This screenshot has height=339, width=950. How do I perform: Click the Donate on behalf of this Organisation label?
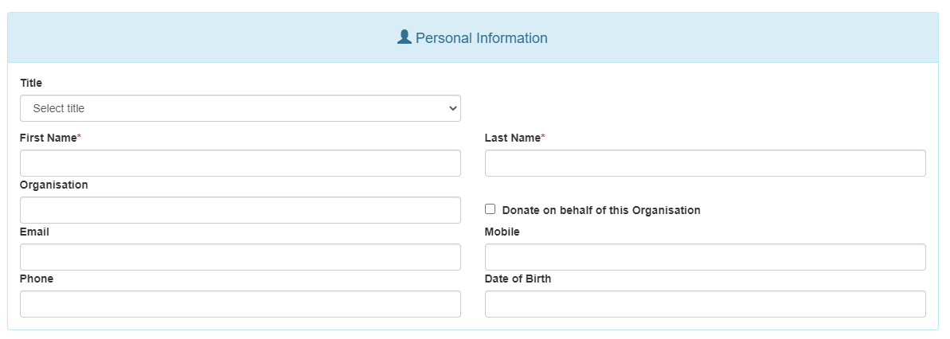(601, 210)
